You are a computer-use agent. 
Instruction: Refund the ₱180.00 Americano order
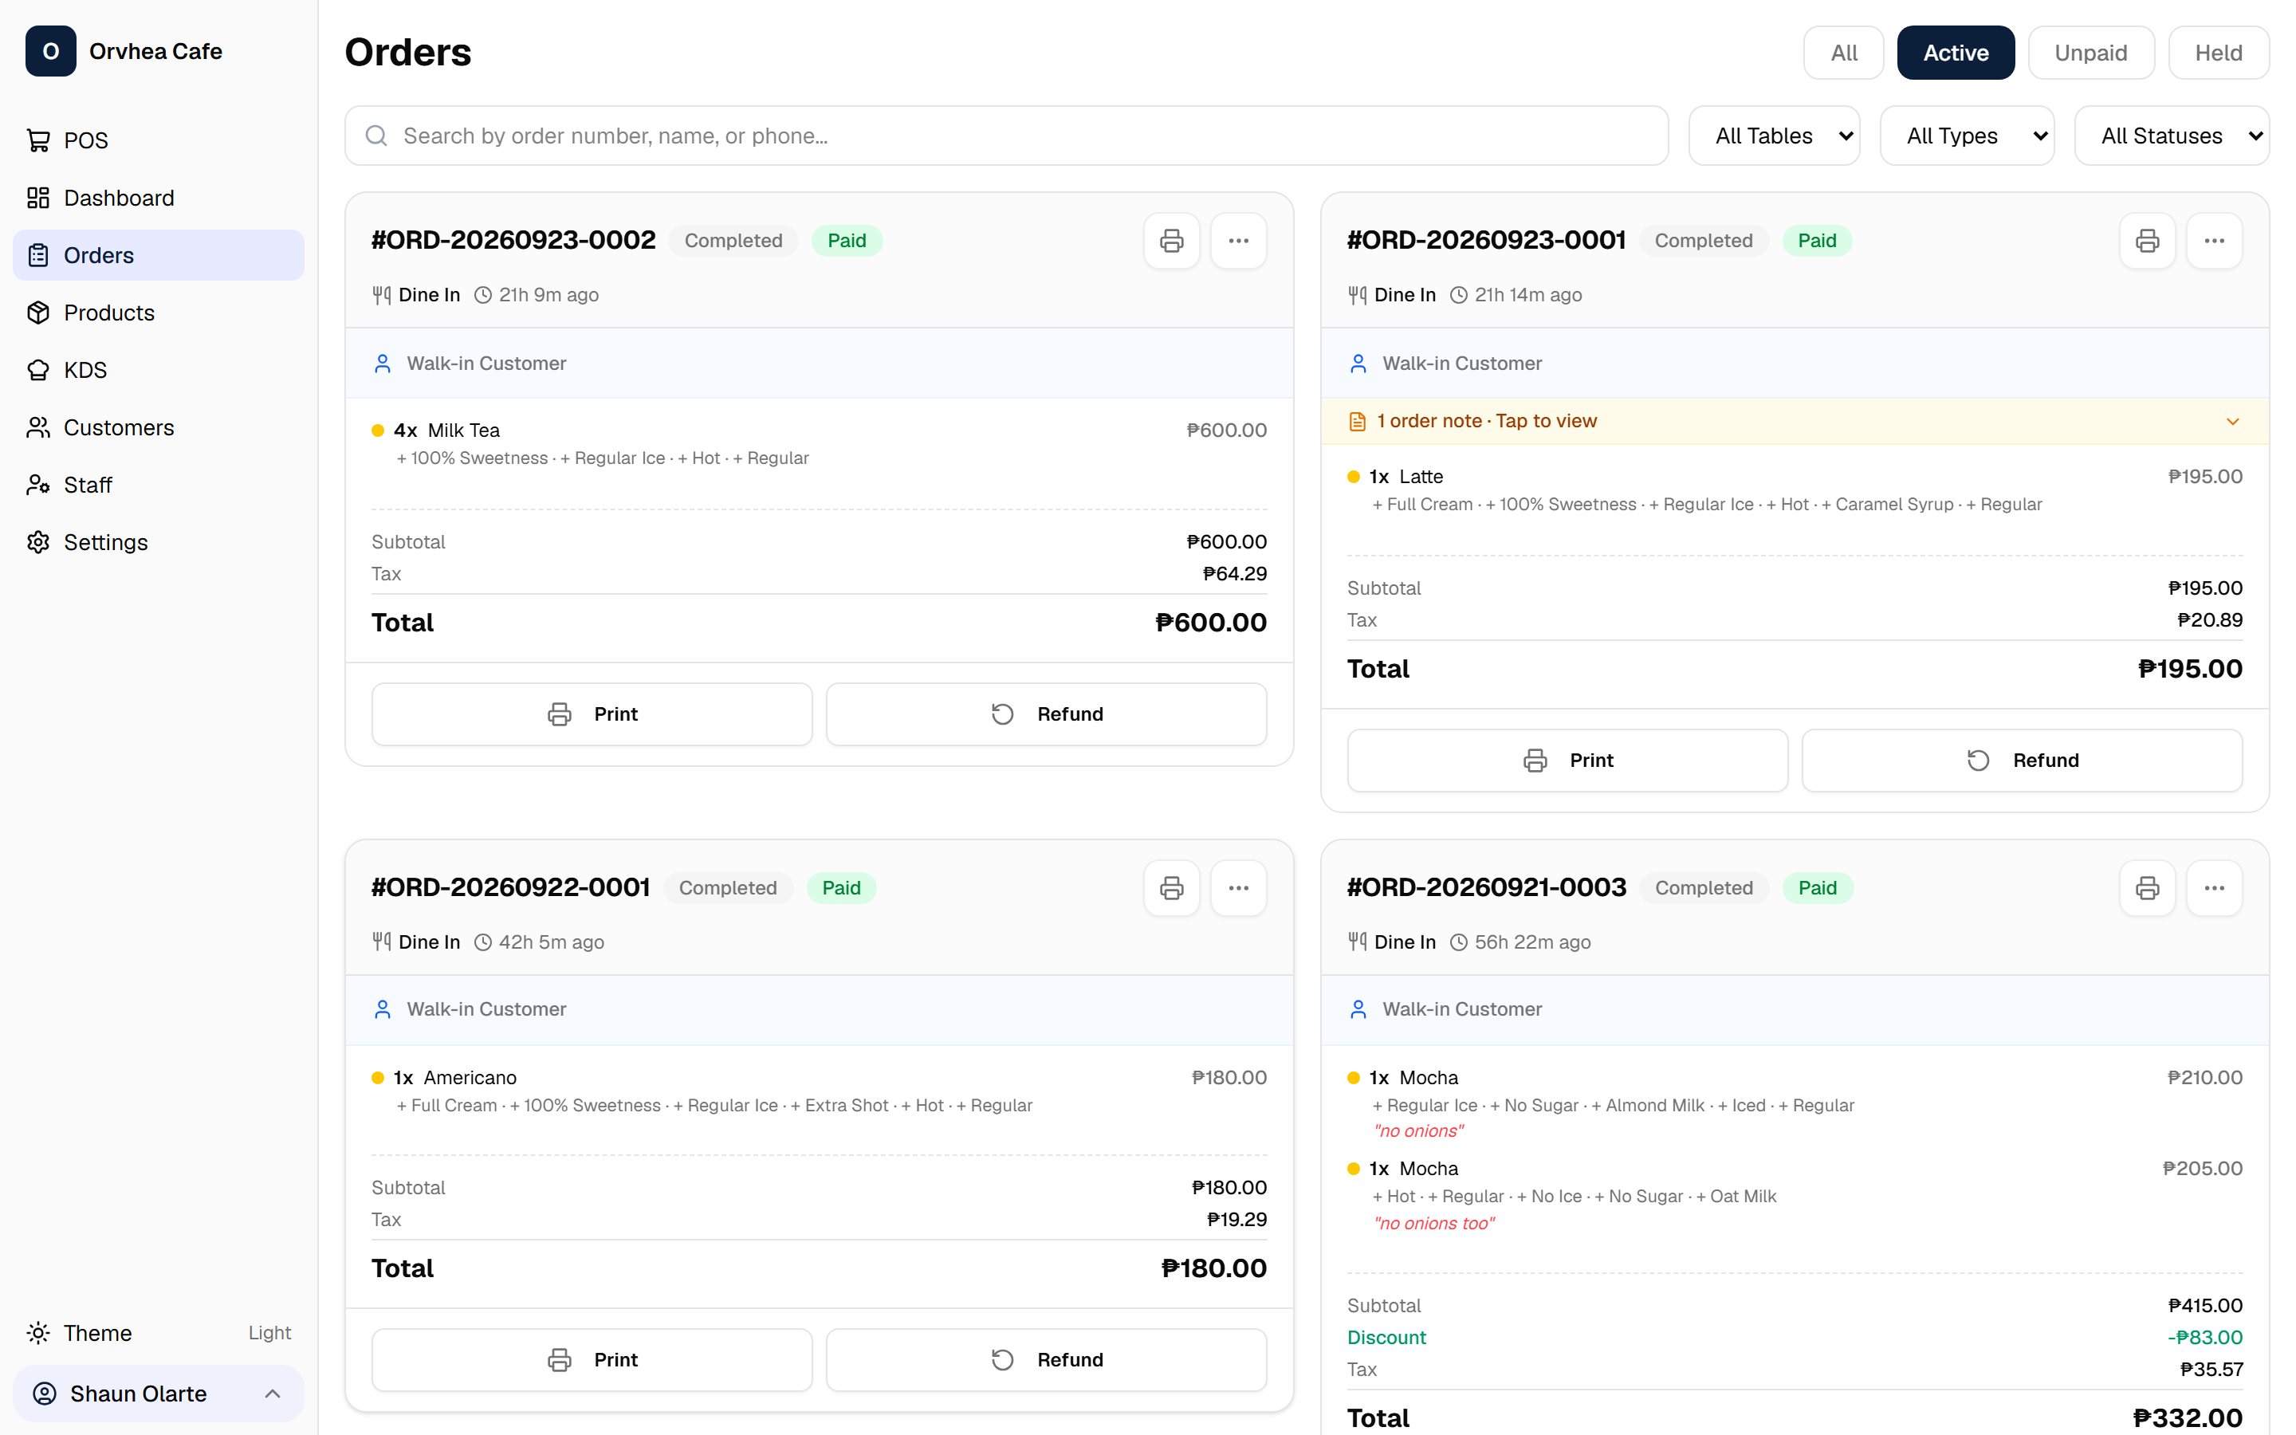tap(1047, 1360)
